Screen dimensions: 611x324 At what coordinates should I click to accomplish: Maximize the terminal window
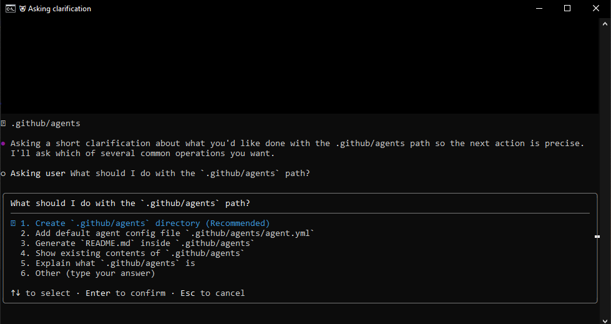pos(567,9)
